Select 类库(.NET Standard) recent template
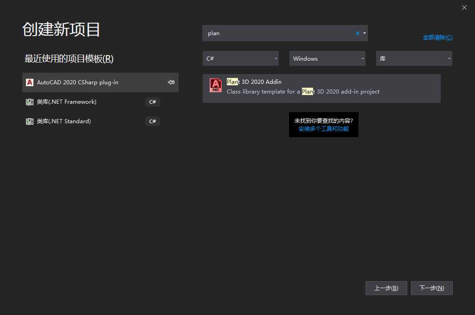Viewport: 475px width, 315px height. tap(100, 121)
